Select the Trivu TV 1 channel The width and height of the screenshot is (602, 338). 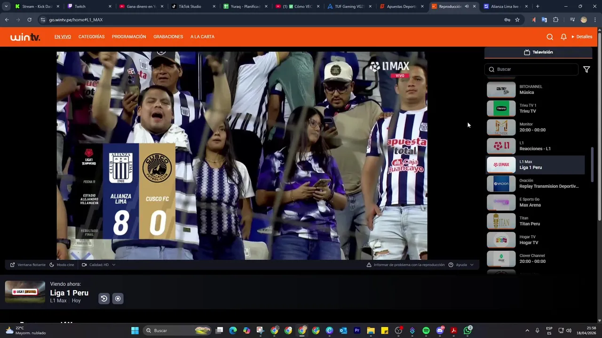click(x=535, y=108)
